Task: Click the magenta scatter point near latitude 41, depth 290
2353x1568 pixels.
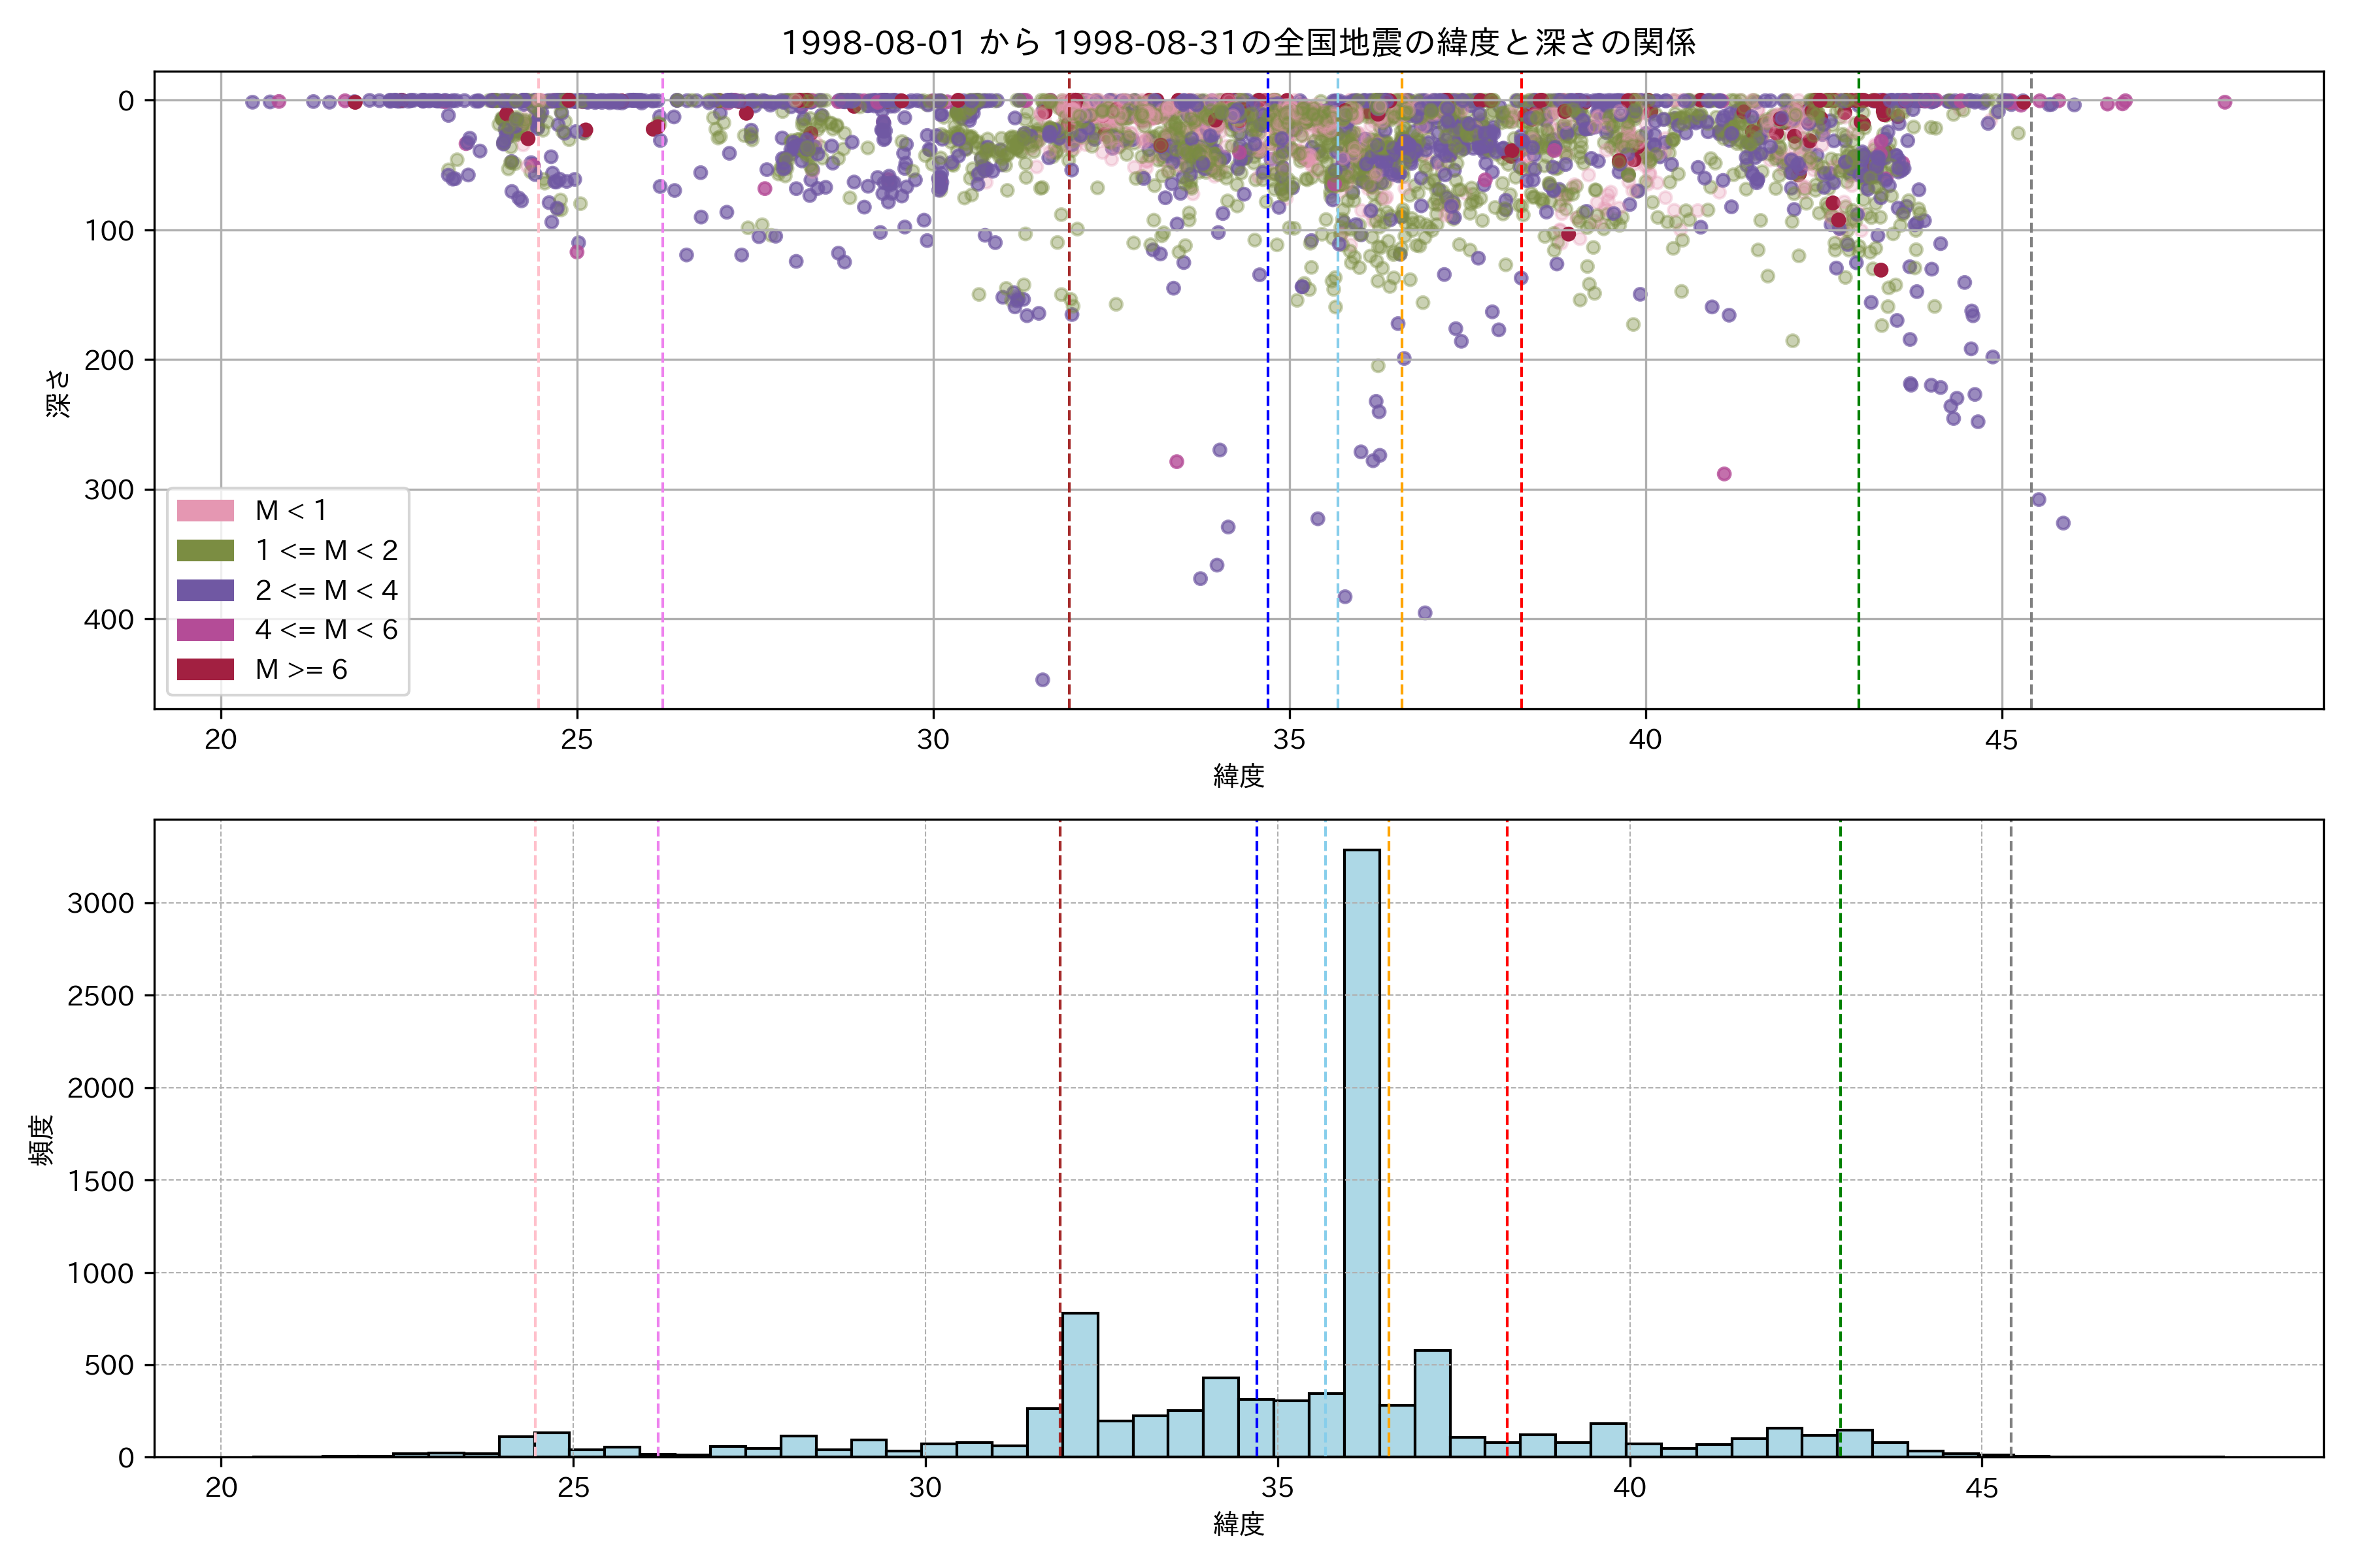Action: click(1724, 474)
